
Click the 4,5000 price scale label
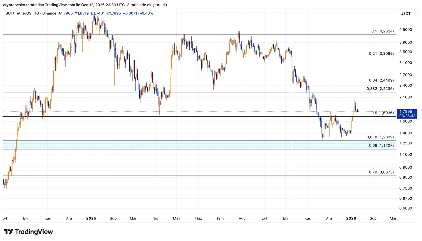coord(405,30)
